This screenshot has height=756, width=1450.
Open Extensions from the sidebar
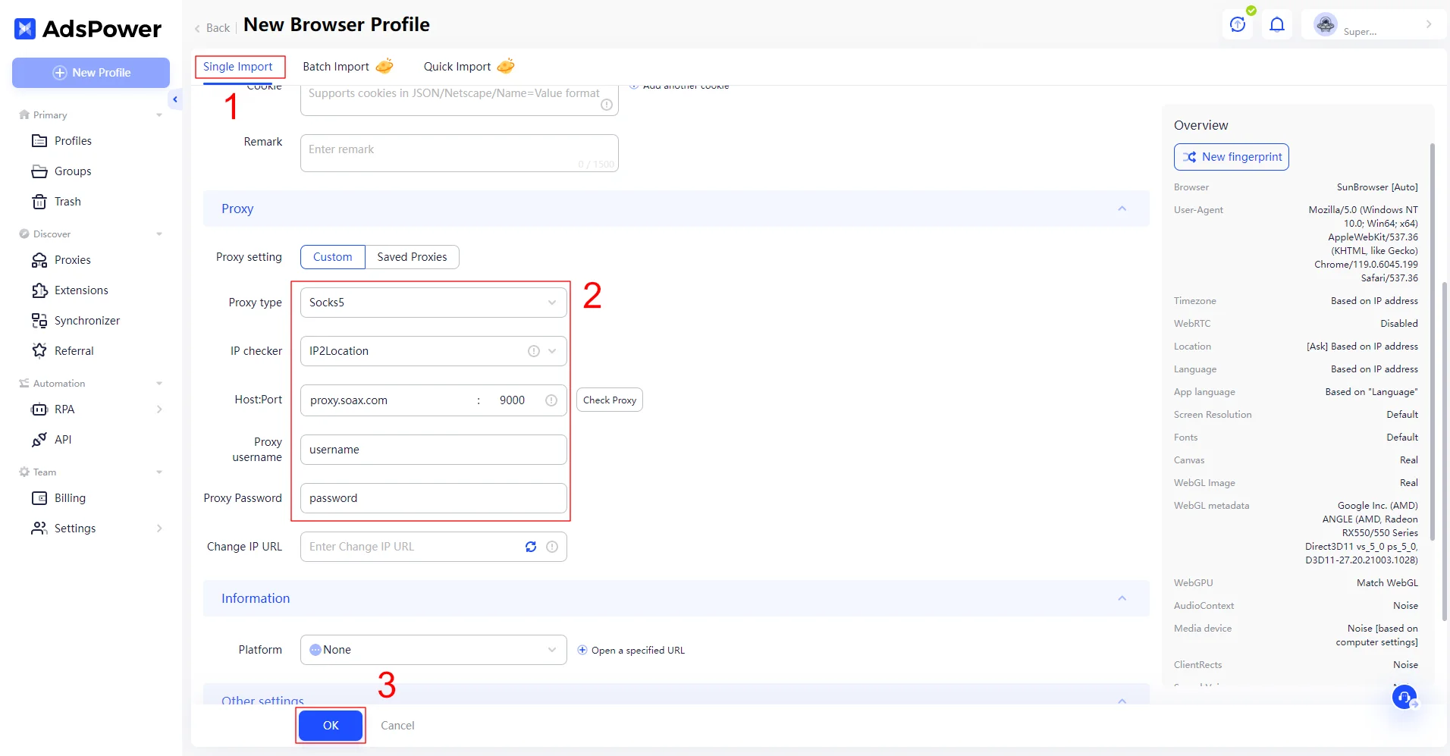(x=81, y=290)
